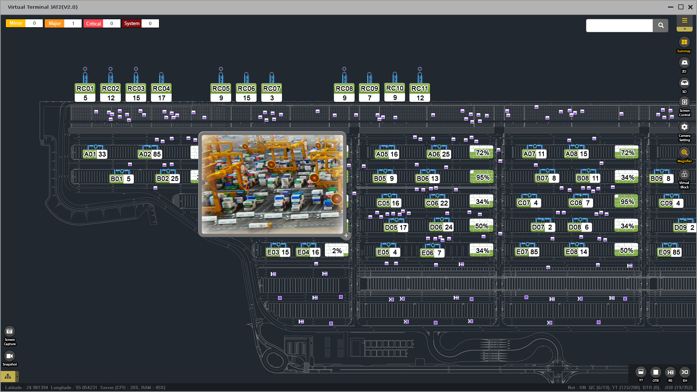Switch to 2D view
697x392 pixels.
pos(684,63)
